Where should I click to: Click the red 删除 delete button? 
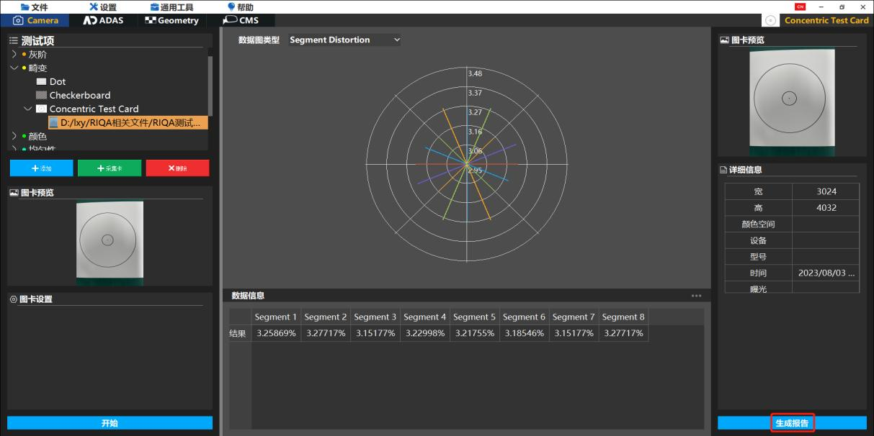177,168
